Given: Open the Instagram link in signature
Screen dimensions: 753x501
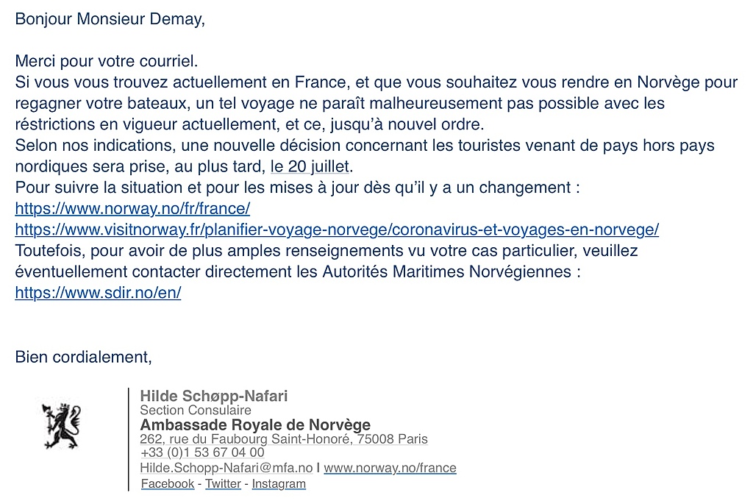Looking at the screenshot, I should tap(279, 483).
